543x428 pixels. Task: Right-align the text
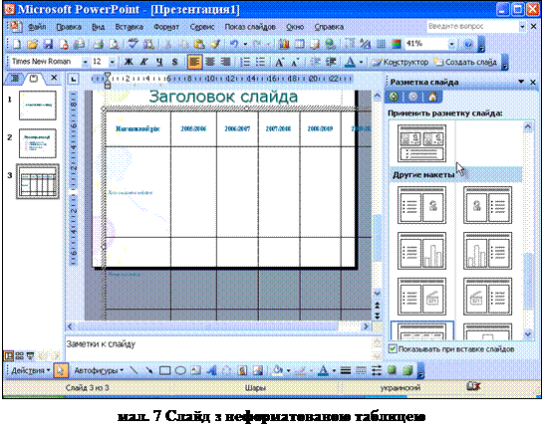click(x=225, y=62)
